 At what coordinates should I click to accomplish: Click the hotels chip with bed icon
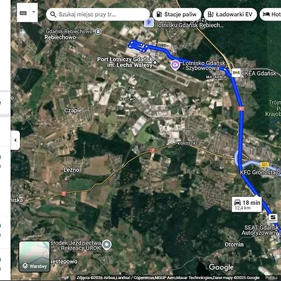click(270, 14)
